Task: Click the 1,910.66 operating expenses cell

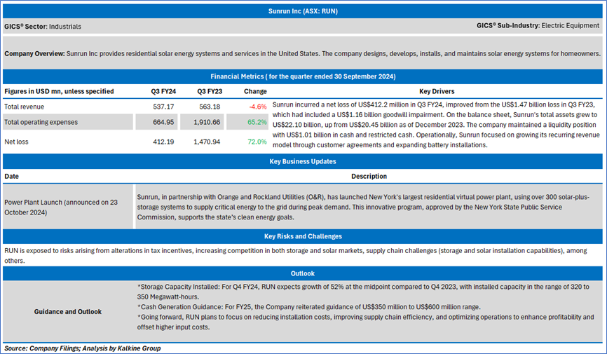Action: point(202,122)
